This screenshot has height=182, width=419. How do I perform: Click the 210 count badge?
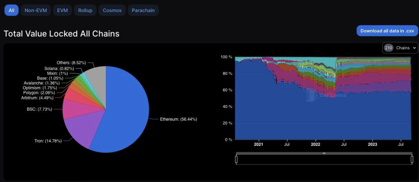(x=388, y=48)
